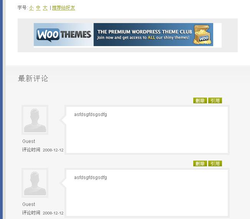Delete the first comment with 删除
250x219 pixels.
pyautogui.click(x=200, y=101)
